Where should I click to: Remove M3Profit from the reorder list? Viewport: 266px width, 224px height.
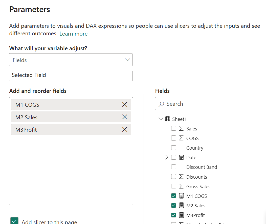124,129
